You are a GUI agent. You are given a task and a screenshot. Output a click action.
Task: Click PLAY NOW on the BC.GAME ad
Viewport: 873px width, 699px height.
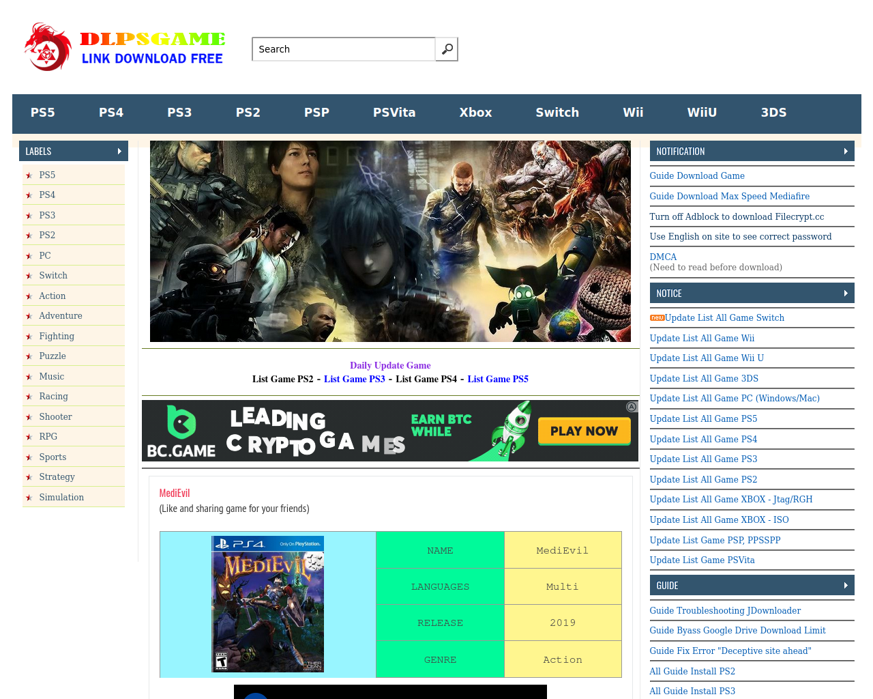click(x=584, y=431)
